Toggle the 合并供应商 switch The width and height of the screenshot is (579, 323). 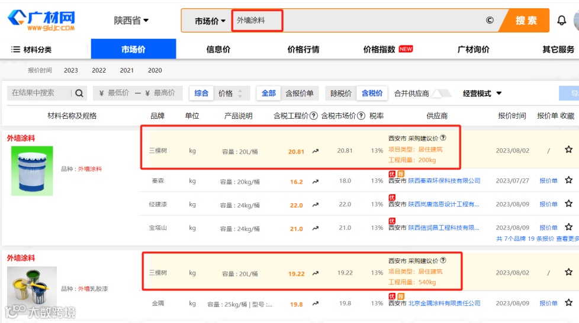pyautogui.click(x=442, y=93)
